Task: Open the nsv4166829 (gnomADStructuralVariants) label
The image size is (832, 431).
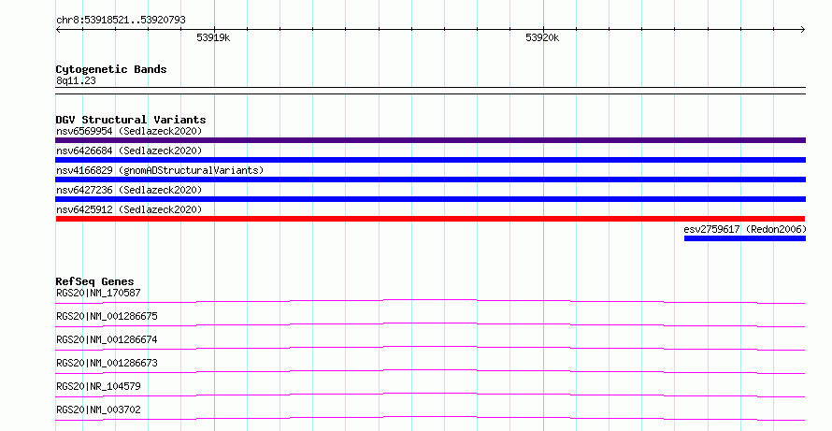Action: (x=160, y=170)
